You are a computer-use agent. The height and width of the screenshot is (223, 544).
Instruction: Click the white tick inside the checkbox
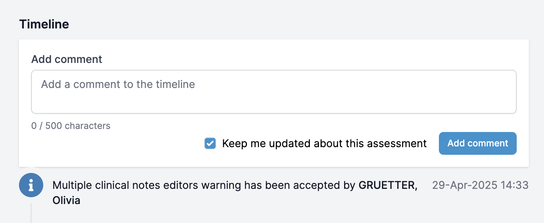point(210,143)
